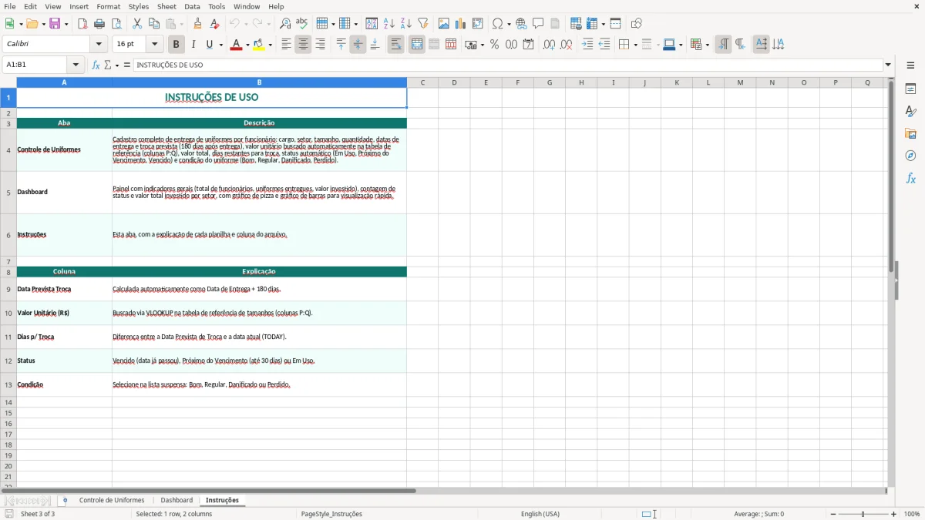The height and width of the screenshot is (520, 925).
Task: Click the Clone Formatting paintbrush icon
Action: [x=197, y=24]
